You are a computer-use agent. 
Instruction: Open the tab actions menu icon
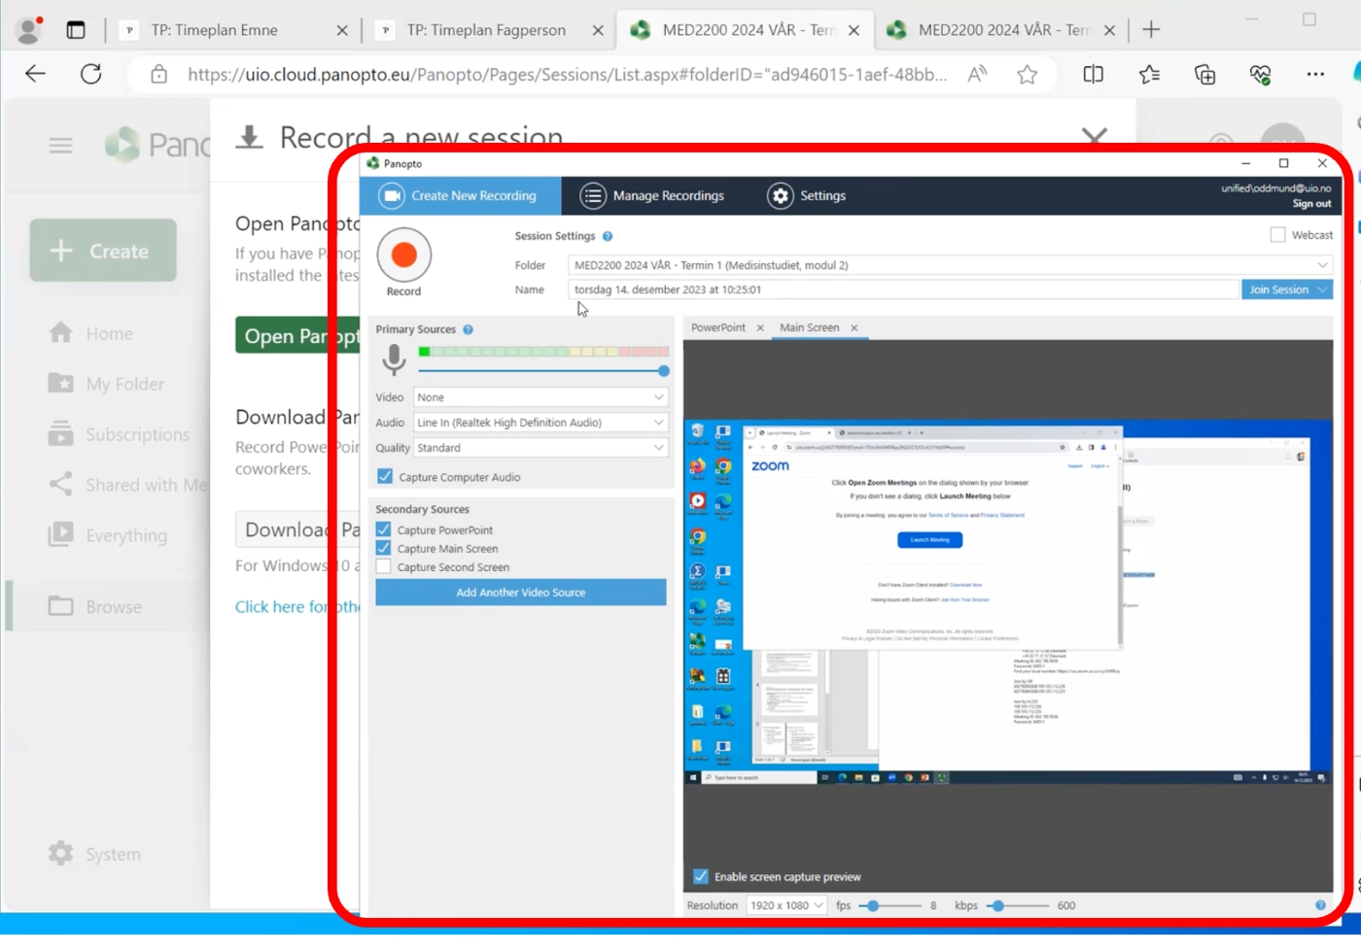point(76,30)
